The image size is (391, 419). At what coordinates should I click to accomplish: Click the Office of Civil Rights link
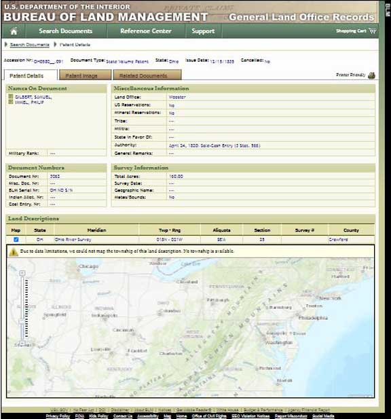coord(209,416)
